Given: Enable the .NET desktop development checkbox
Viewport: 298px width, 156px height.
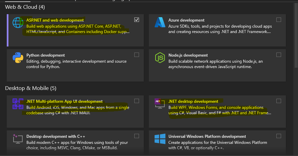Looking at the screenshot, I should [279, 101].
